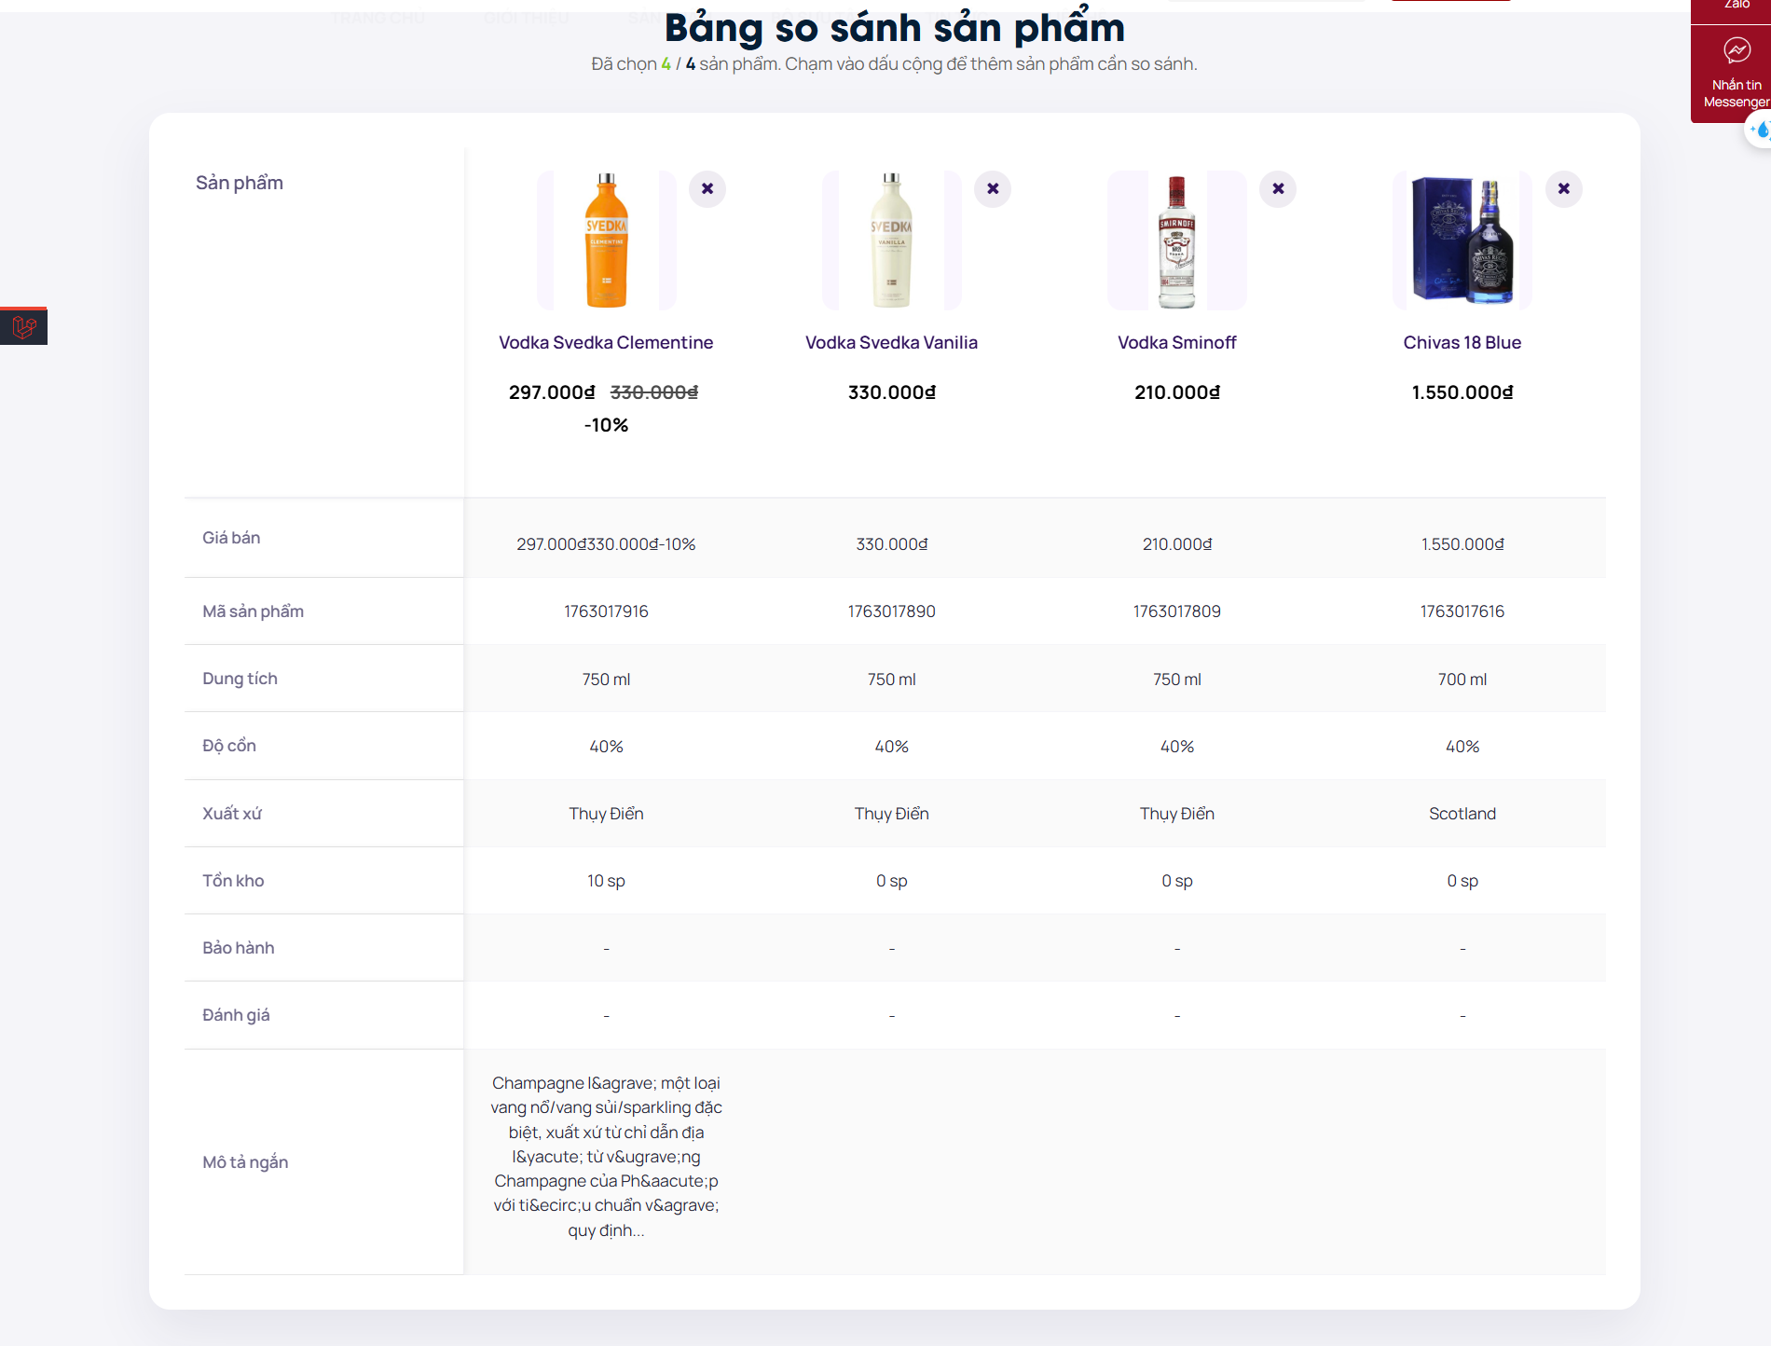Remove Vodka Svedka Vanilia from comparison
This screenshot has width=1771, height=1346.
993,189
